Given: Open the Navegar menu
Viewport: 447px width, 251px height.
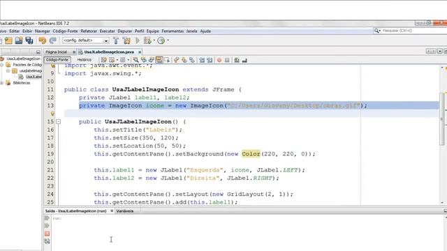Looking at the screenshot, I should (x=43, y=31).
